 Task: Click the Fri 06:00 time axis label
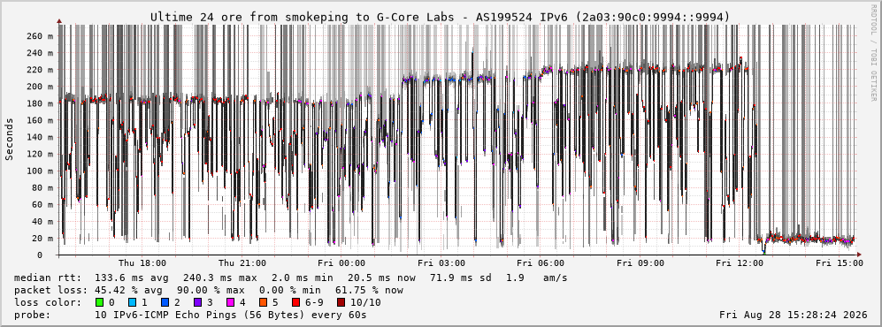coord(541,263)
